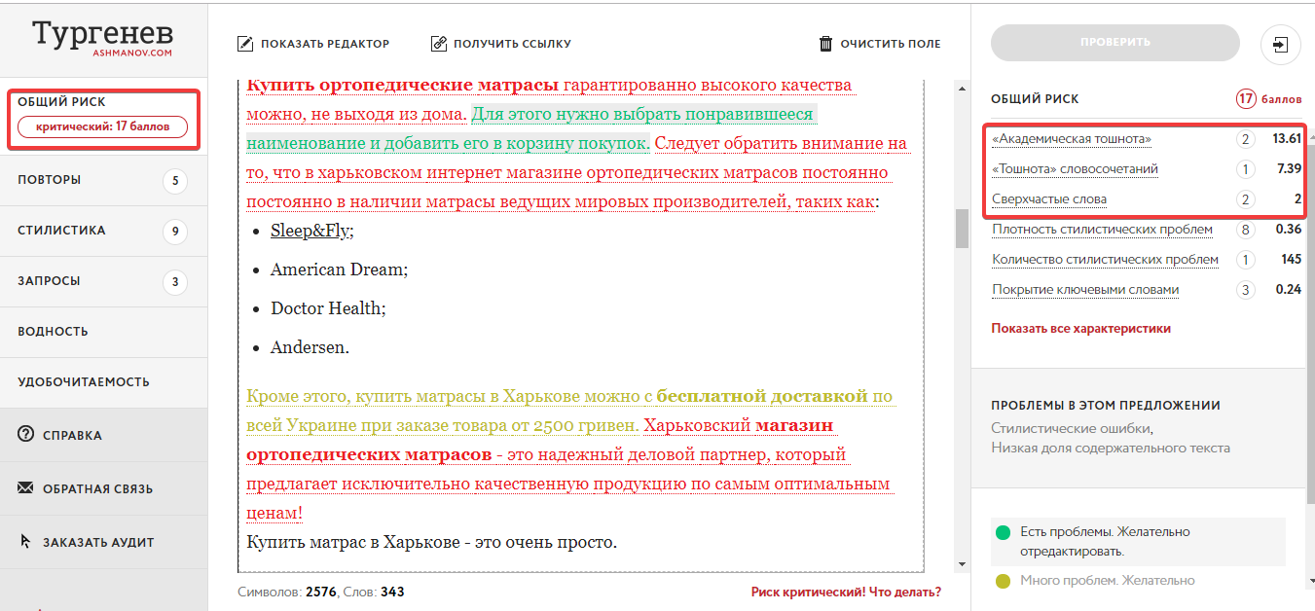Click the Стилистические ошибки text

[x=1073, y=428]
